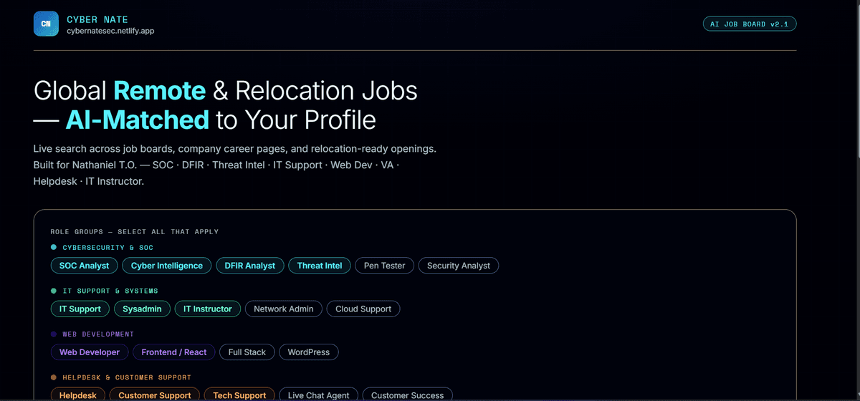Click the Cybersecurity & SOC group heading

click(108, 248)
